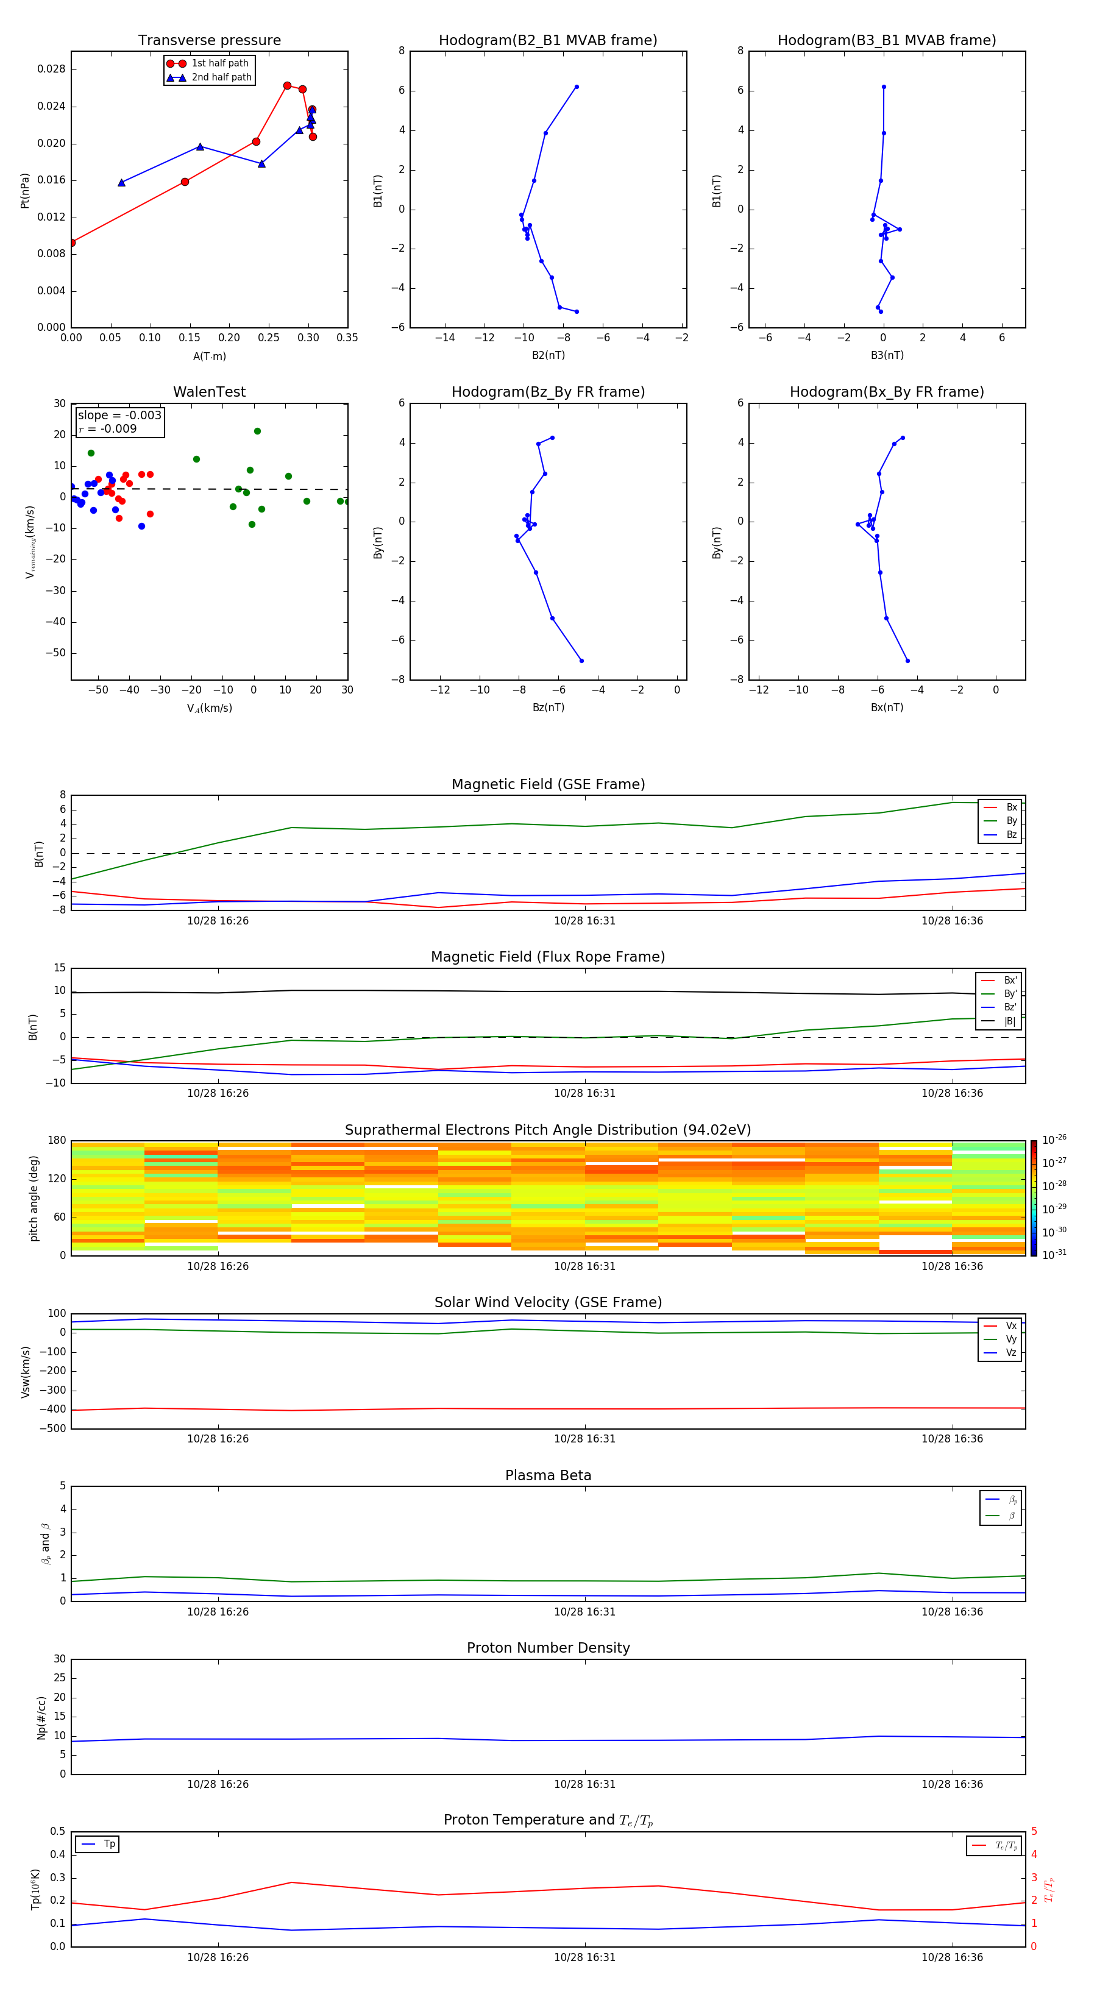
Task: Click the "r = -0.009" annotation
Action: (108, 428)
